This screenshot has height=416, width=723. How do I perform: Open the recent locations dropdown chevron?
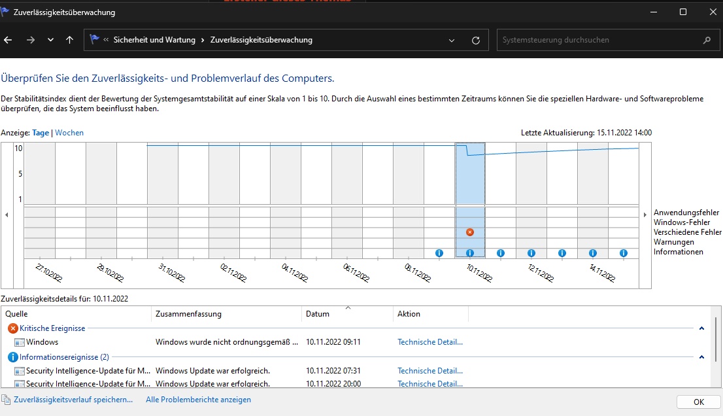[x=51, y=40]
